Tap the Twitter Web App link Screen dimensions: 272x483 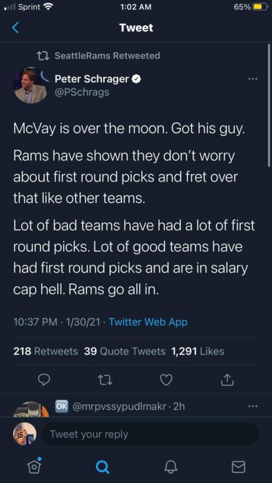(x=148, y=322)
